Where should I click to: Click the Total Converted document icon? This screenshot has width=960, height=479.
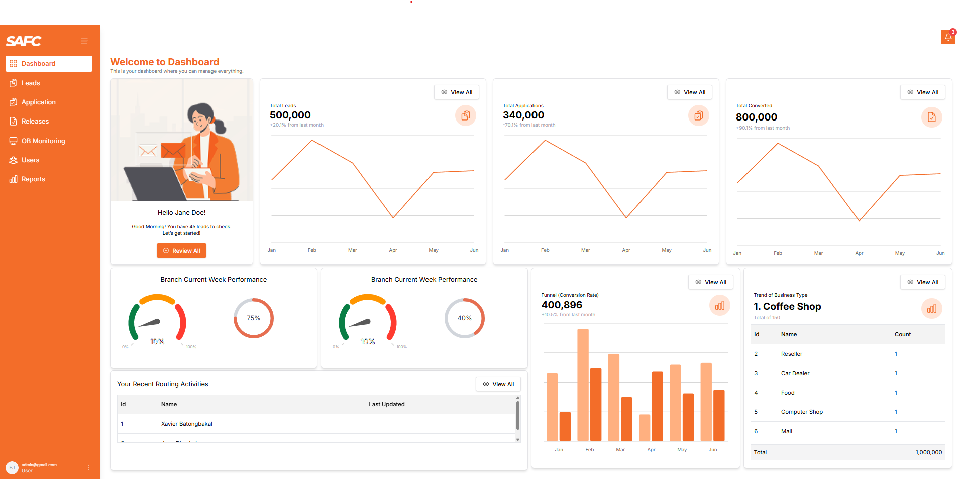pos(931,117)
